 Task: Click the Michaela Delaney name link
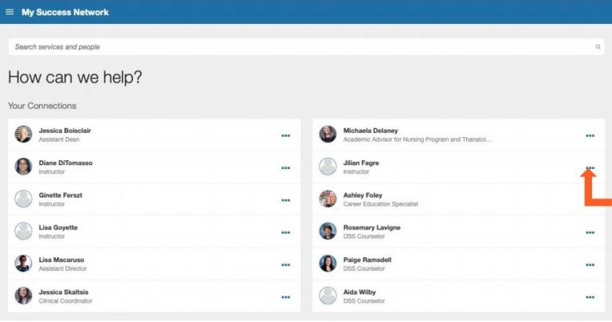[370, 131]
